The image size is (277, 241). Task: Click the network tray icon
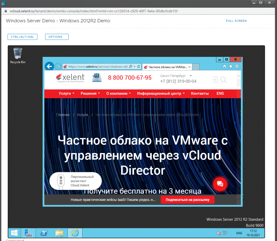(x=225, y=233)
